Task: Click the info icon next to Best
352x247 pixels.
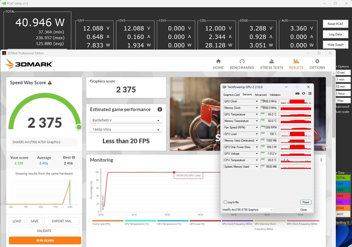Action: coord(73,157)
